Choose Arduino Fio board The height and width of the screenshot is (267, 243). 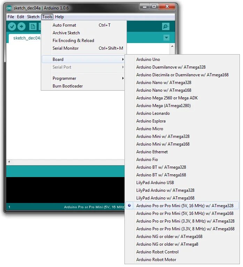tap(182, 160)
